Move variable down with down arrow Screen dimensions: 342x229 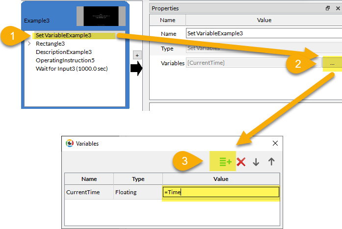pyautogui.click(x=256, y=162)
